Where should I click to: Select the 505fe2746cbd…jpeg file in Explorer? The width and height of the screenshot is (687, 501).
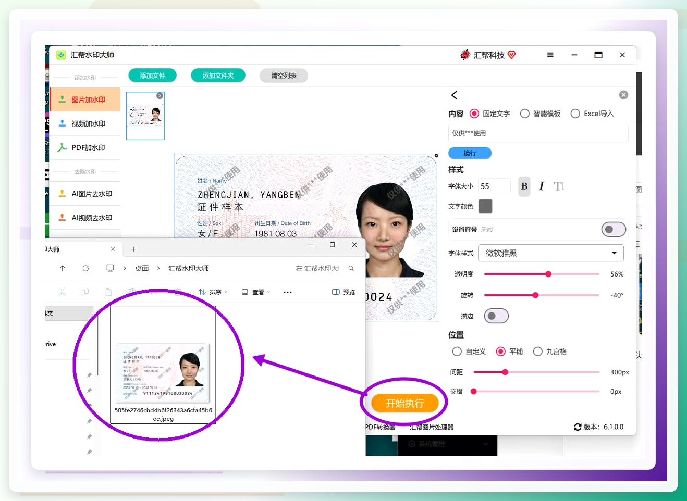pyautogui.click(x=163, y=365)
